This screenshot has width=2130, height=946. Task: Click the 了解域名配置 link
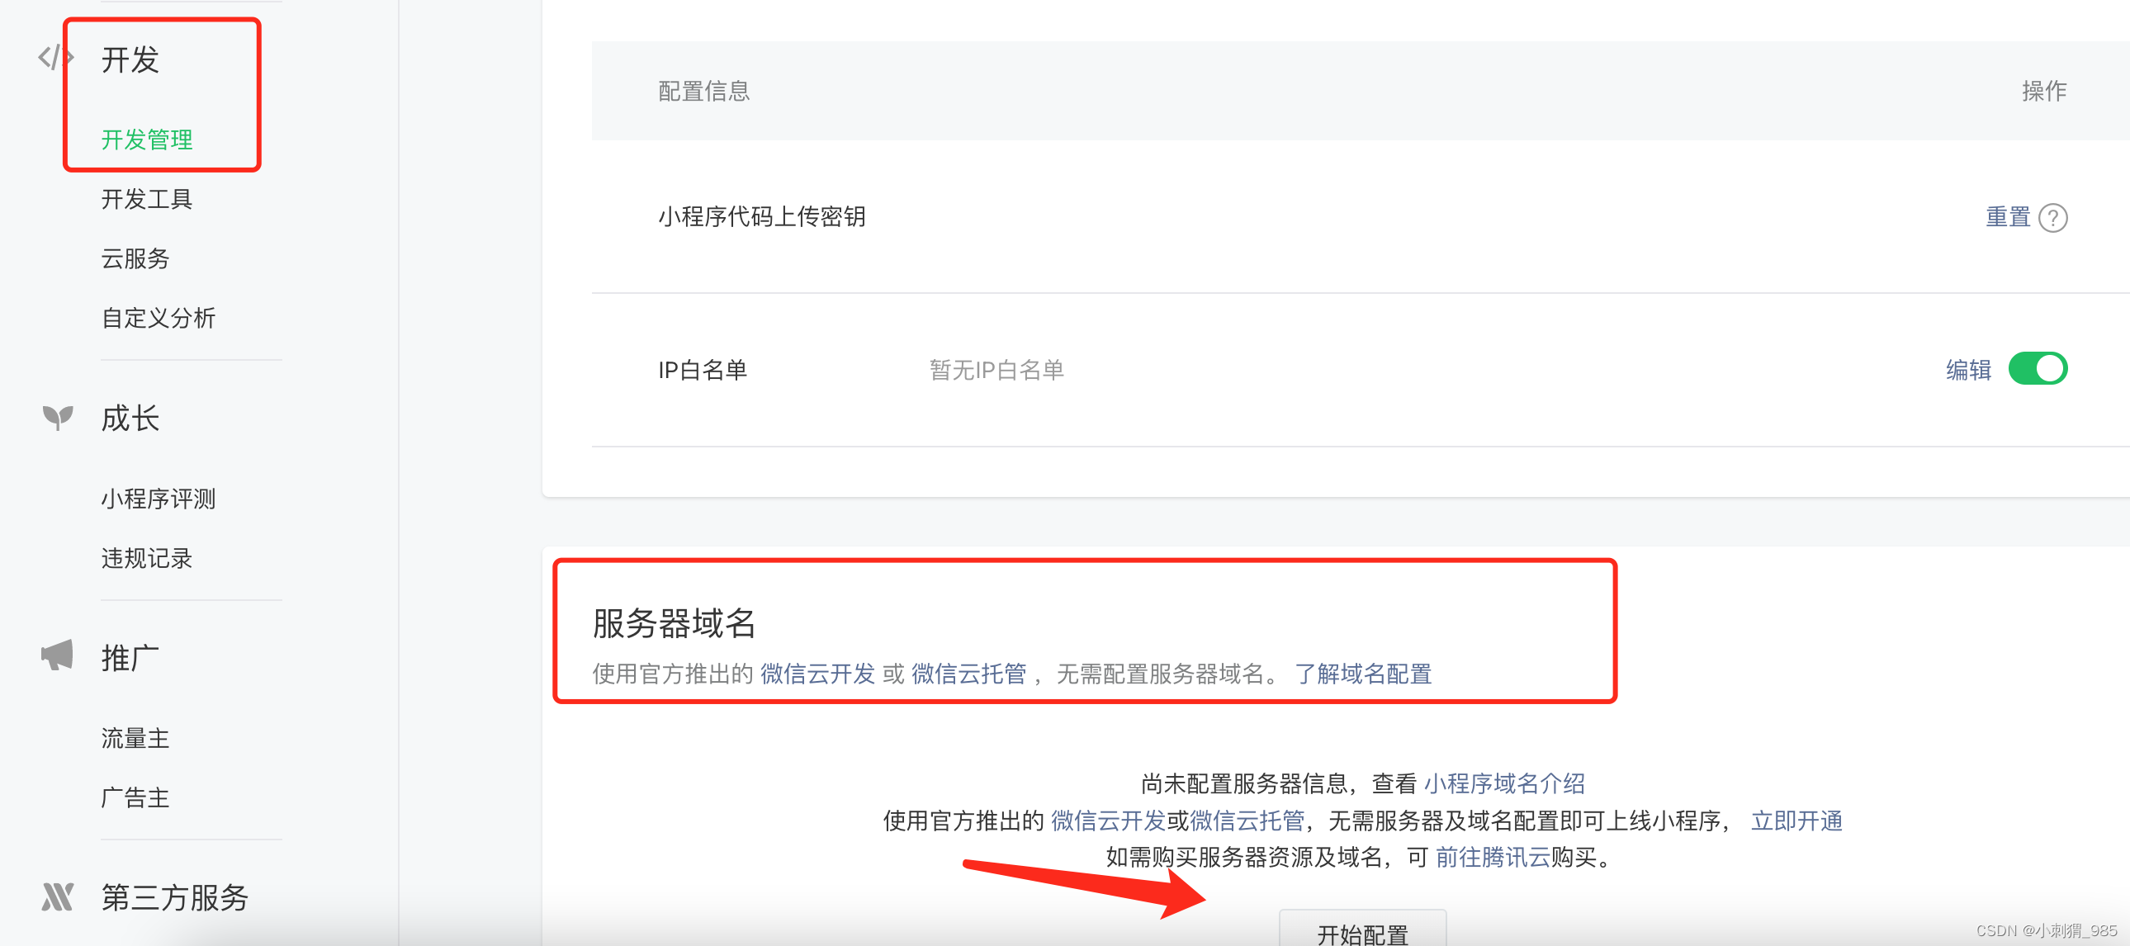(x=1363, y=674)
